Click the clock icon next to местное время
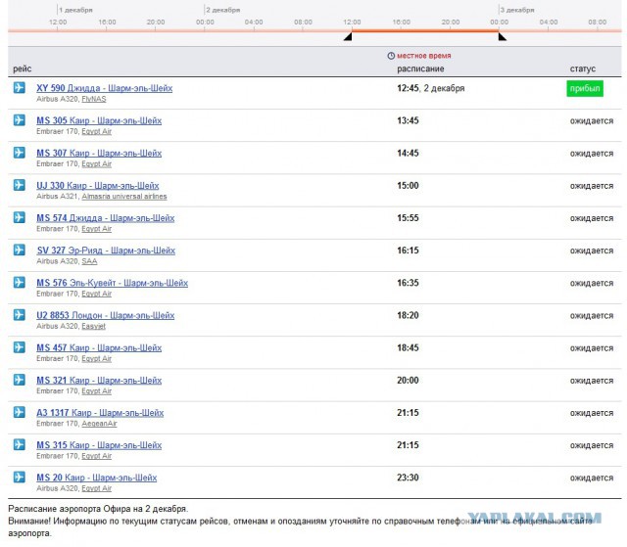The width and height of the screenshot is (627, 547). pos(391,56)
